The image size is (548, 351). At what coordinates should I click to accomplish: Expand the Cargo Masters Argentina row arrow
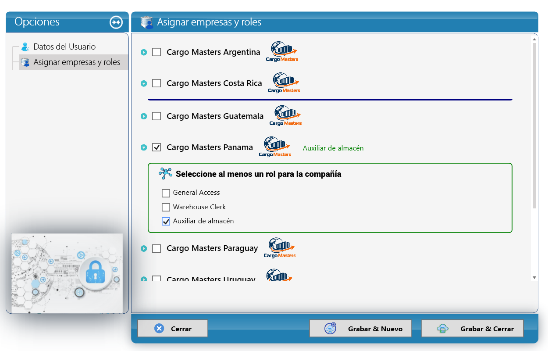(143, 52)
